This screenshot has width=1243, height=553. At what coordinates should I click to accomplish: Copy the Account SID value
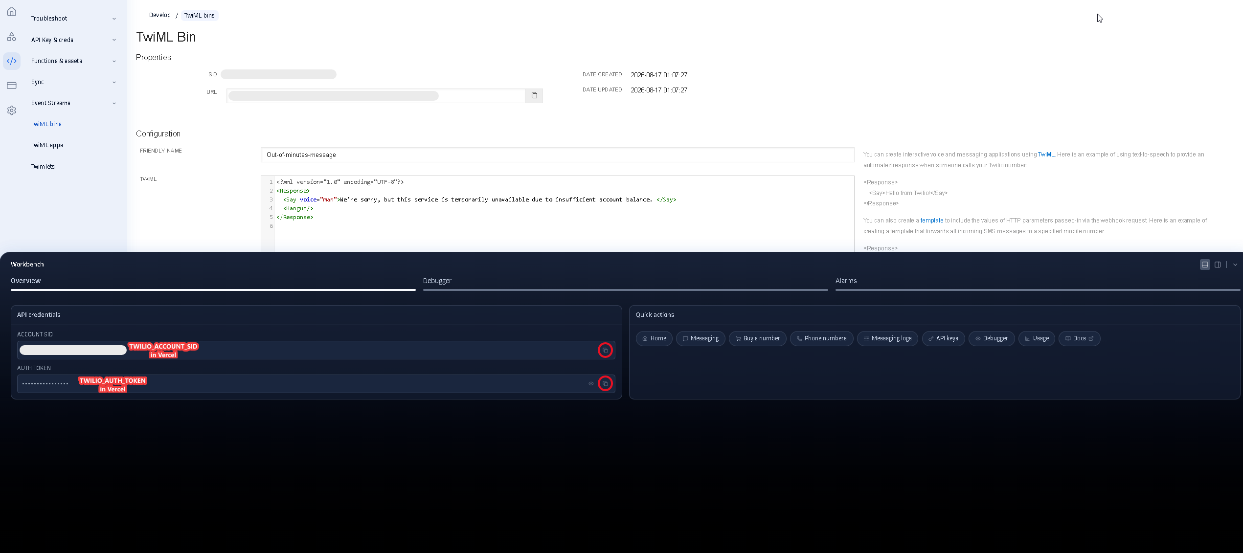[x=605, y=350]
